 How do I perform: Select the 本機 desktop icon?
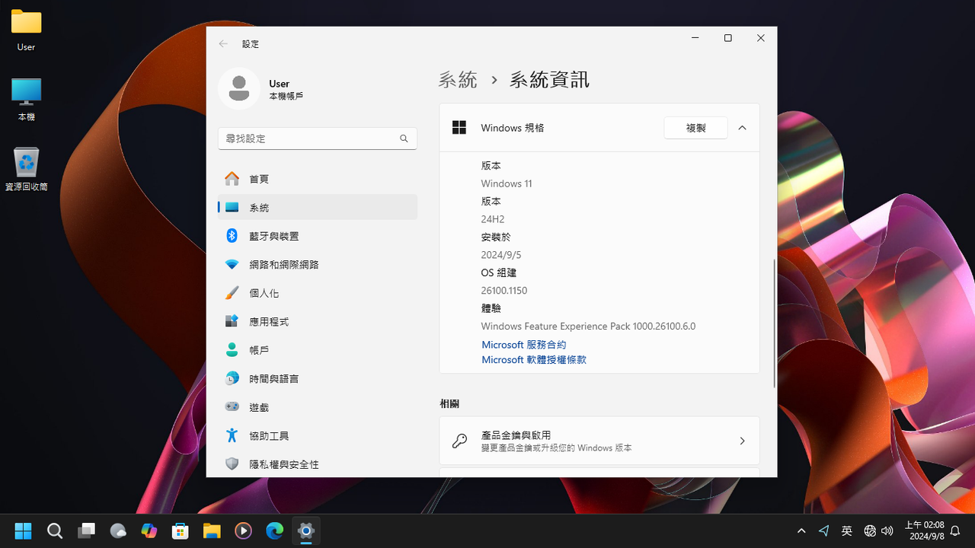(26, 100)
